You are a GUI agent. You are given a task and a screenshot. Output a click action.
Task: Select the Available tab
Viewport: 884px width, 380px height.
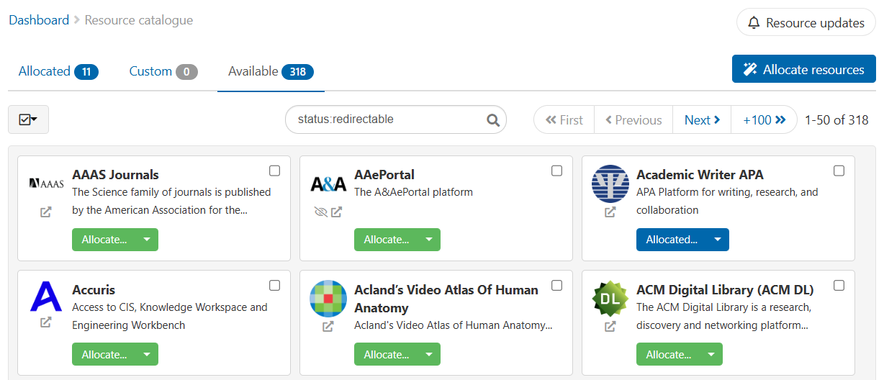click(271, 71)
